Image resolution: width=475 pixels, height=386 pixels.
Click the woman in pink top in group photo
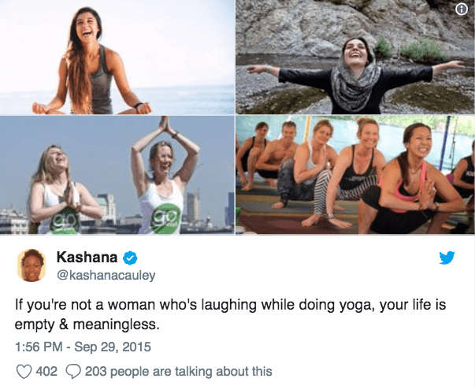pyautogui.click(x=412, y=179)
